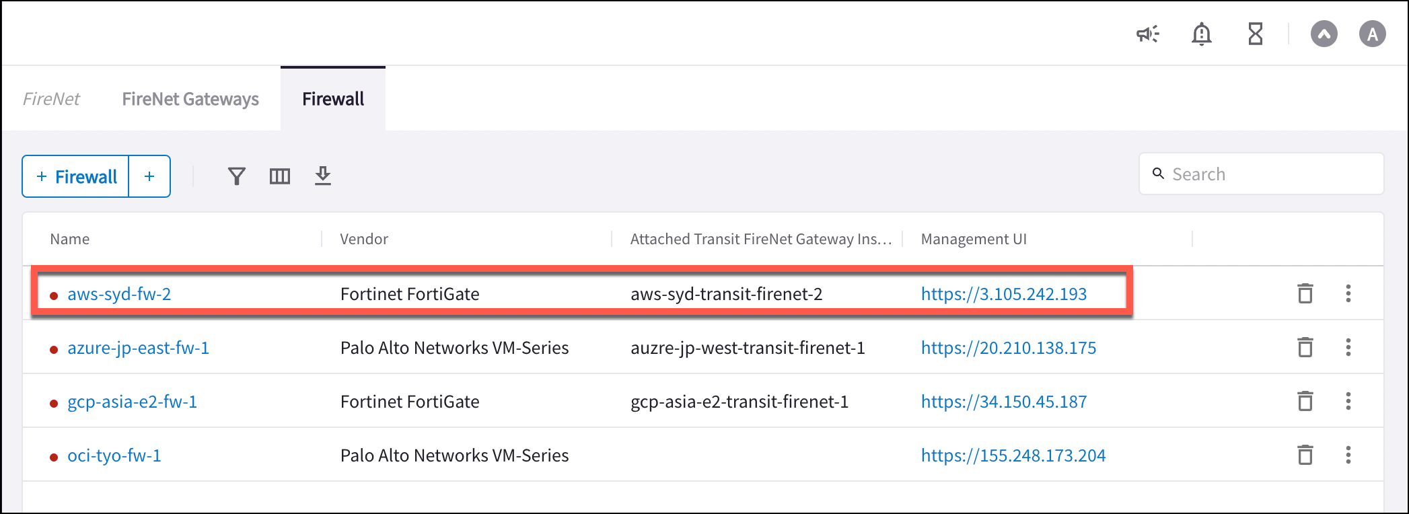Export the firewall table via download icon
The width and height of the screenshot is (1409, 514).
[x=323, y=176]
